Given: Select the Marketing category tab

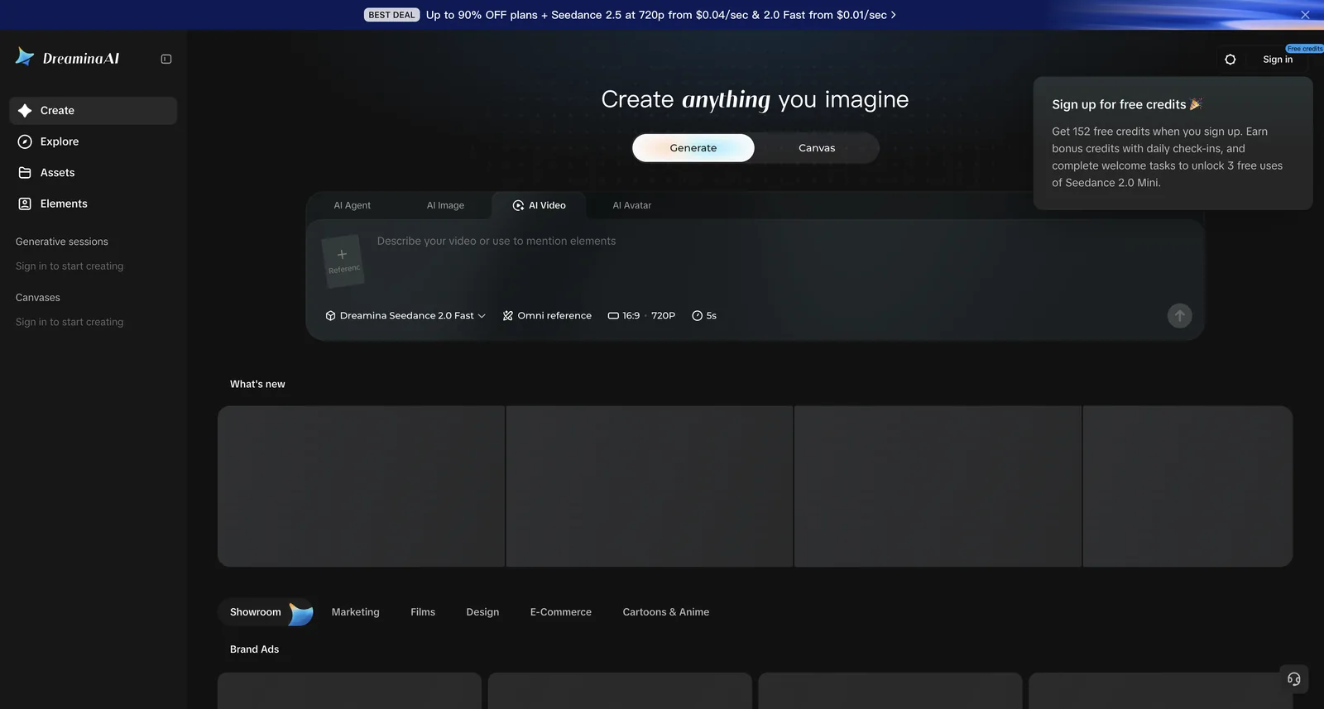Looking at the screenshot, I should [356, 612].
